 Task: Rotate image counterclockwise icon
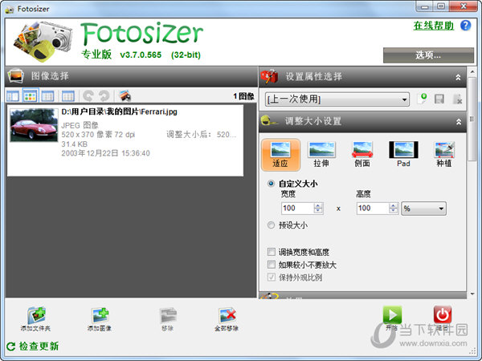point(88,96)
